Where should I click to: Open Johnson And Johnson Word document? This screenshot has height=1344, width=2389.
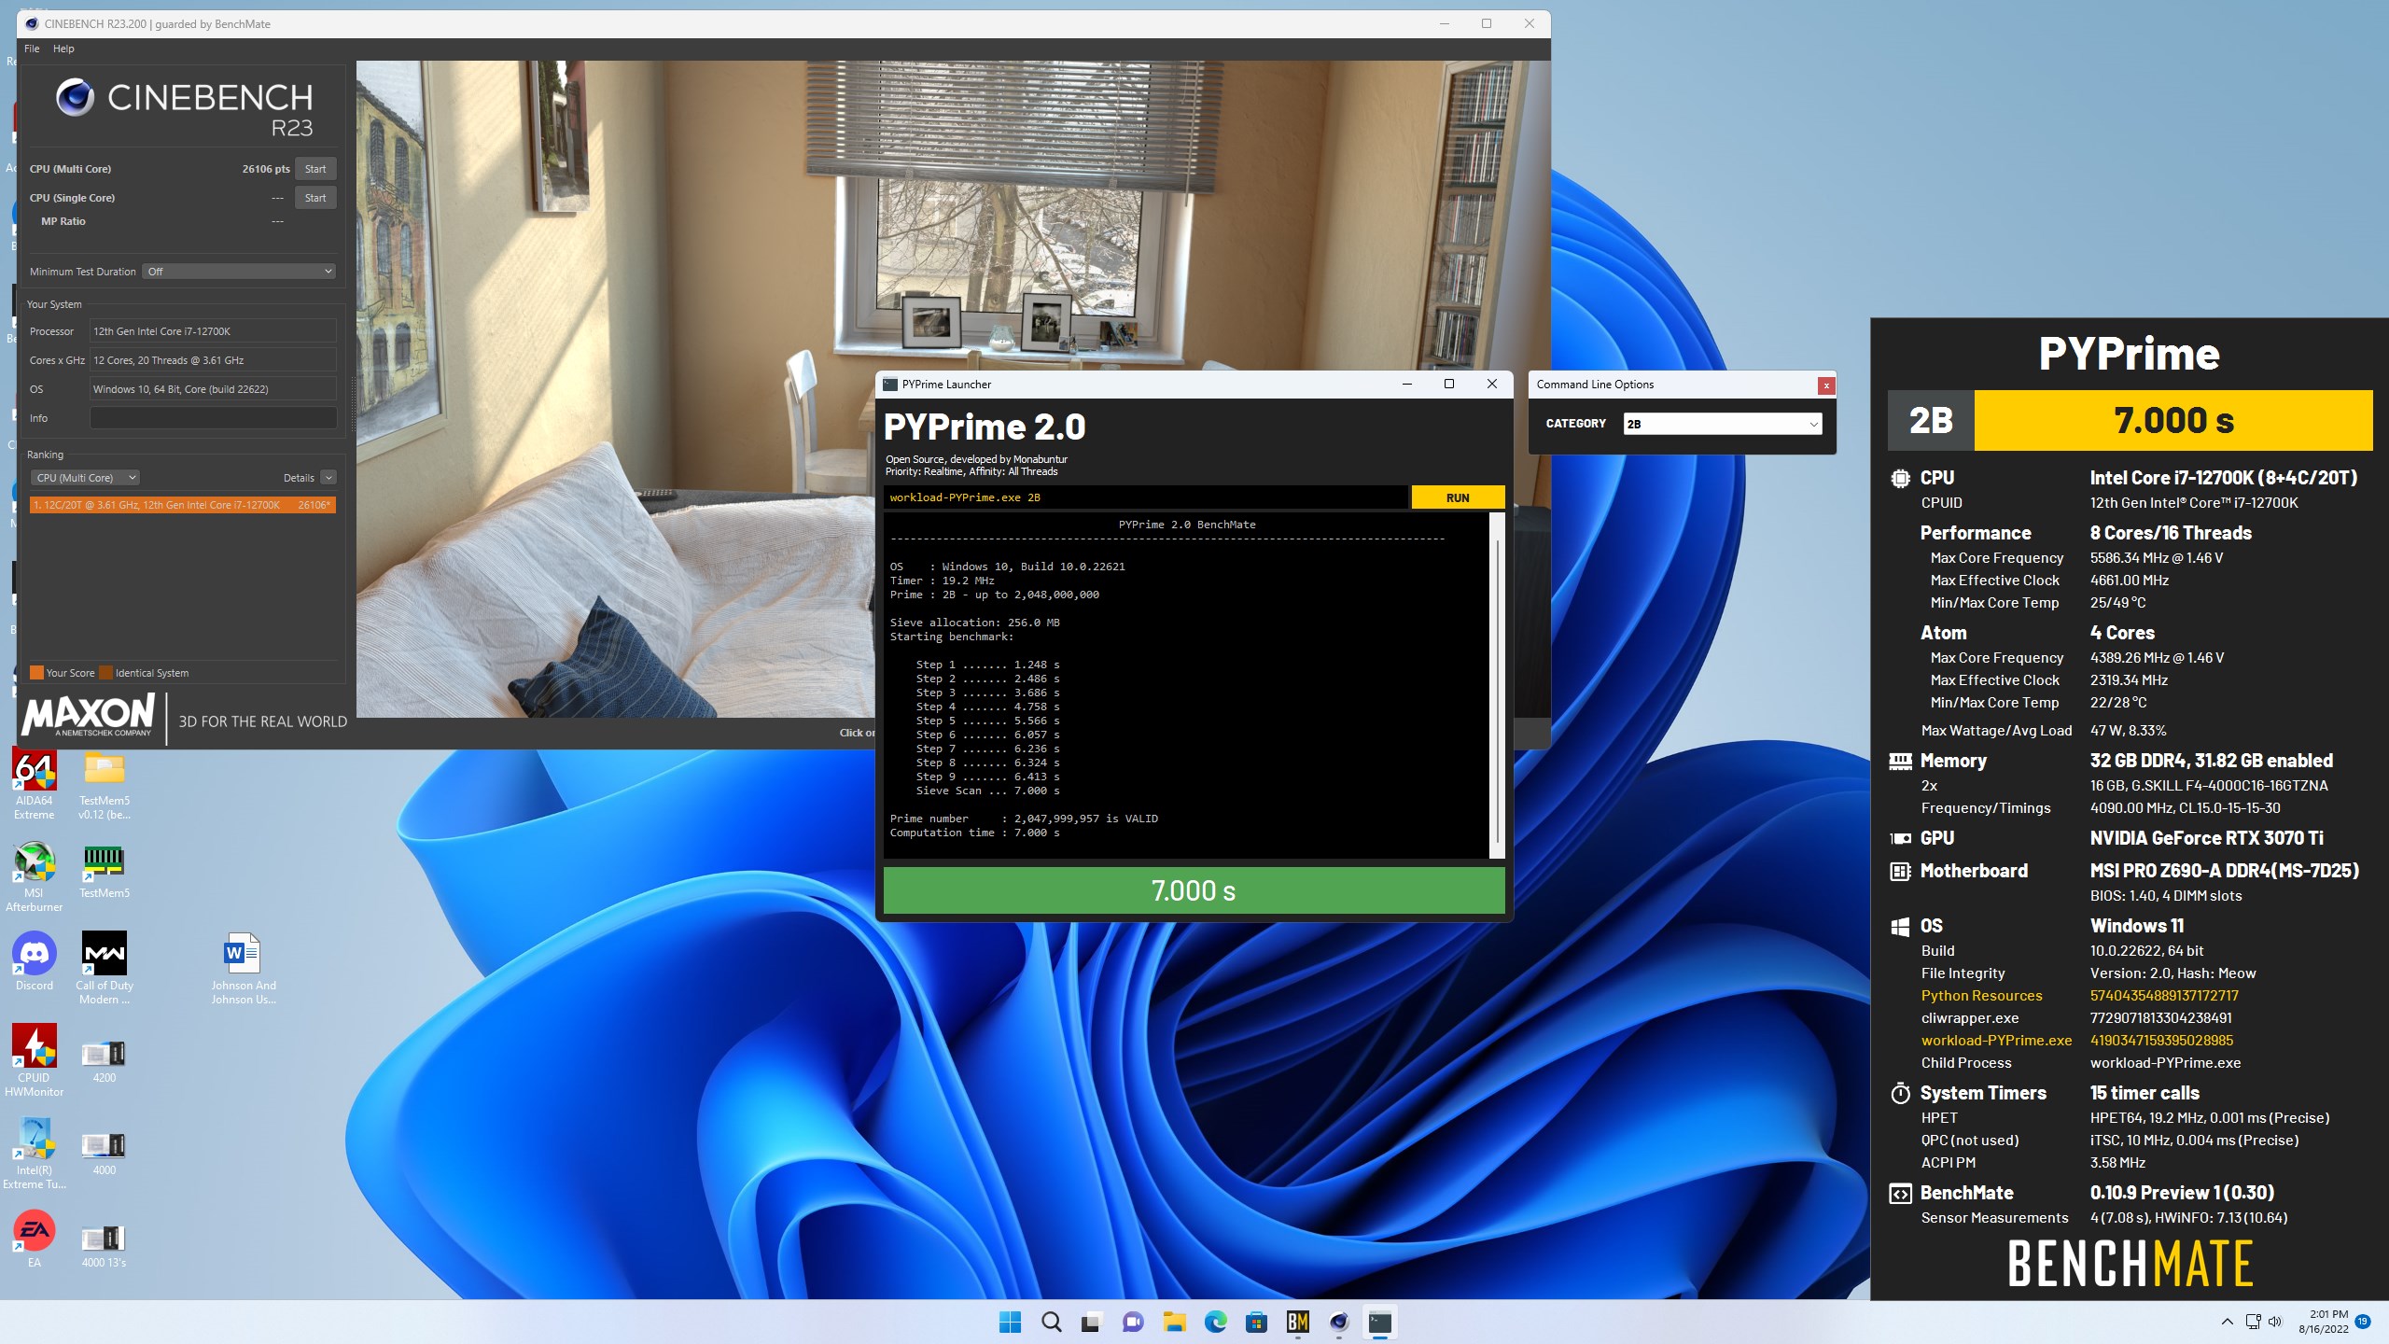point(243,968)
